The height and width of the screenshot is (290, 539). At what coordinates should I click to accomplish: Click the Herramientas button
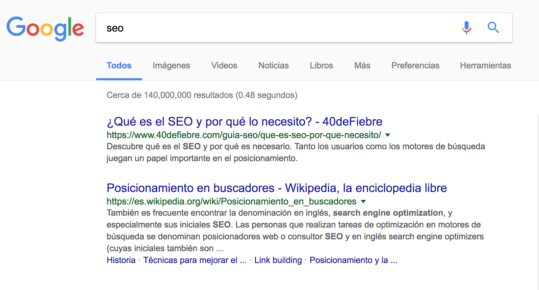[x=485, y=65]
